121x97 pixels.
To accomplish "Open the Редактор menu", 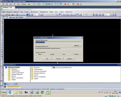I will pos(9,12).
